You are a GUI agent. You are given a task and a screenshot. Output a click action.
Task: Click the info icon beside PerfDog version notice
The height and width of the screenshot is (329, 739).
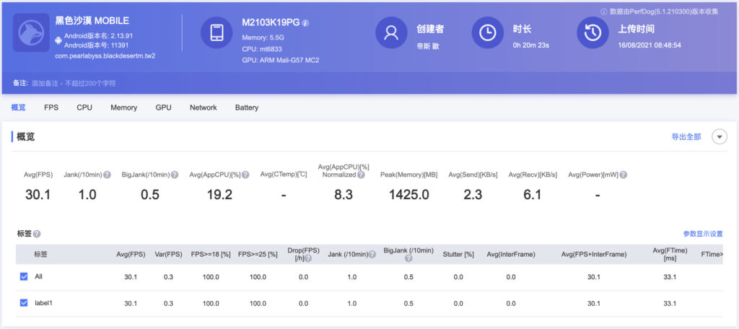[x=604, y=12]
